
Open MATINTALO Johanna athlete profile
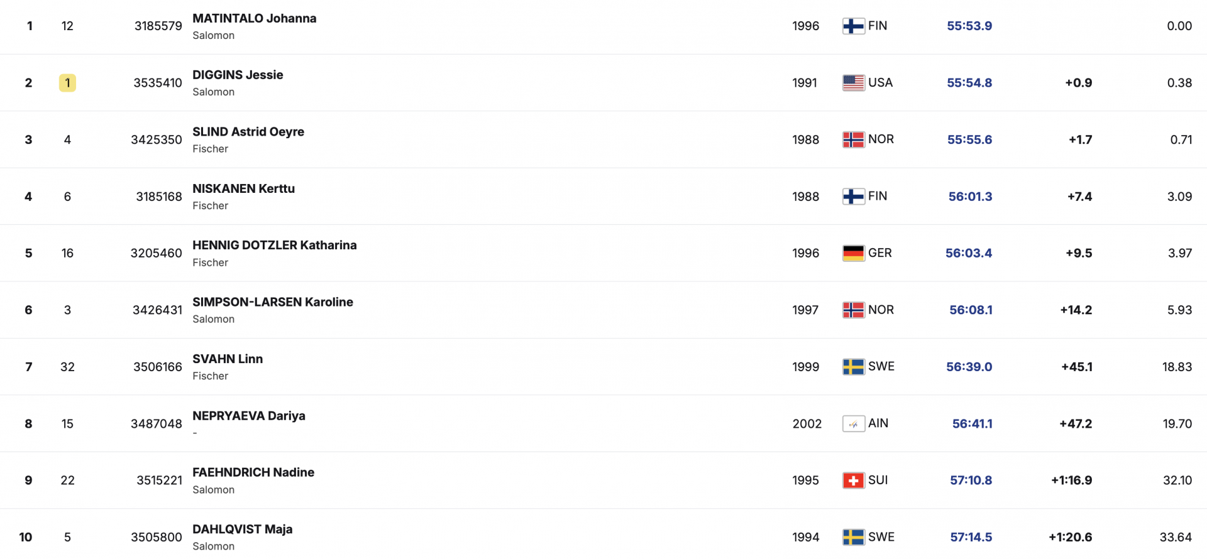click(254, 18)
